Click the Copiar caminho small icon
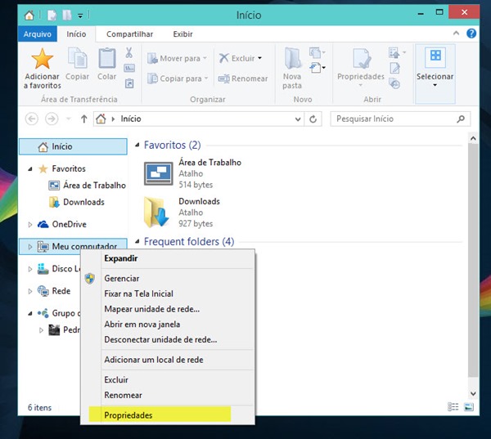 (129, 68)
